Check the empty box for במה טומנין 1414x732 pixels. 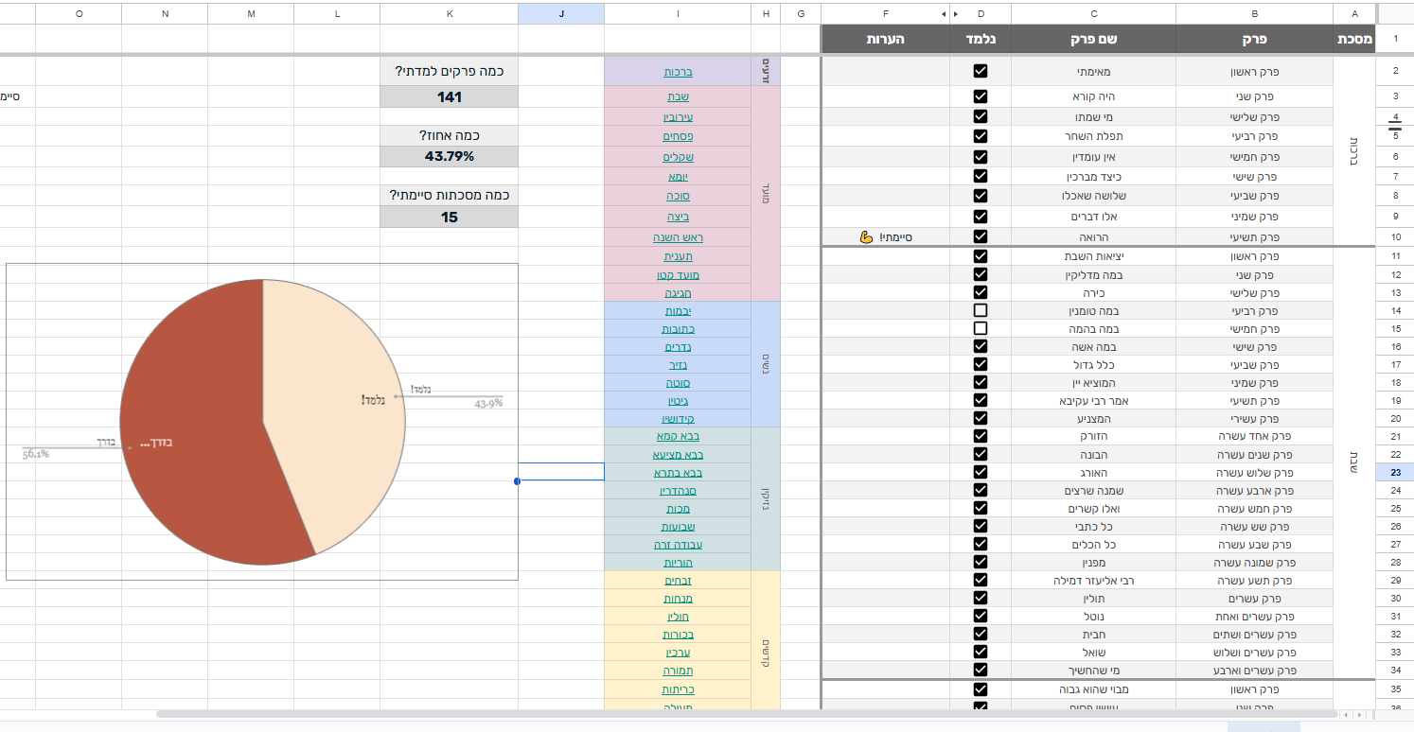pyautogui.click(x=981, y=310)
